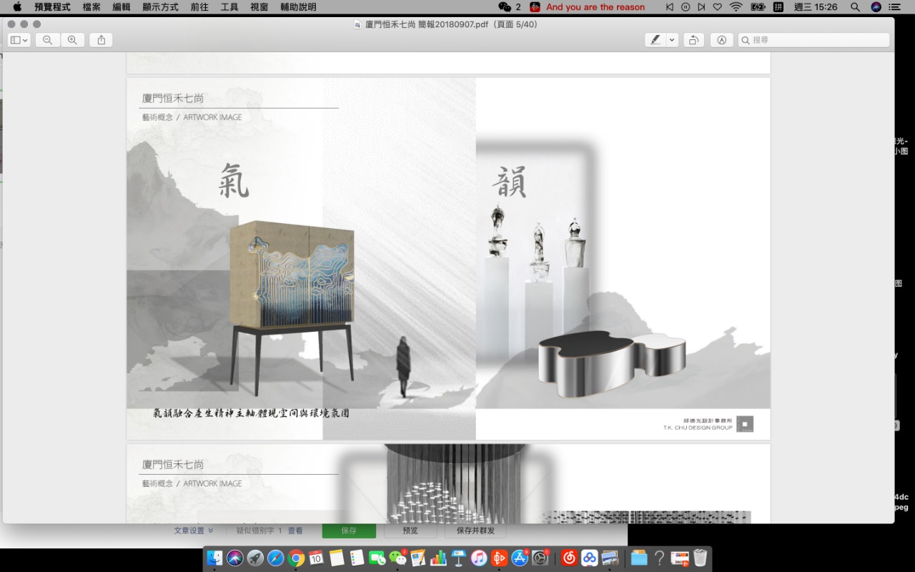Click the 查看 link for typos
915x572 pixels.
coord(295,531)
